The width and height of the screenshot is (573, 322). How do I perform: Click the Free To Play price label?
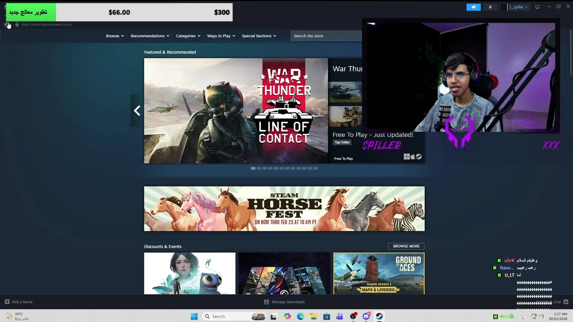[x=344, y=159]
